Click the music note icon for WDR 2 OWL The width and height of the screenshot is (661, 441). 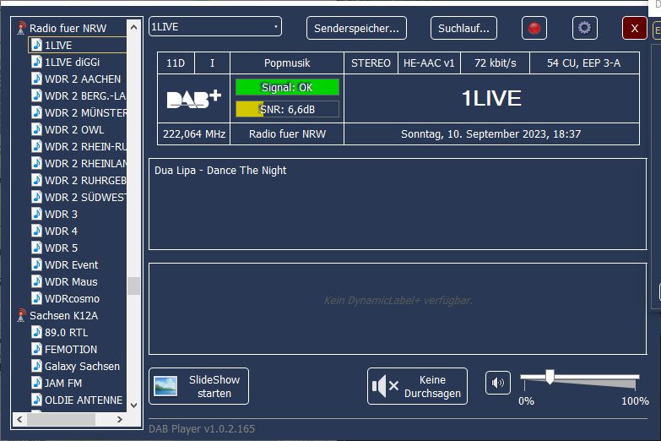(37, 129)
